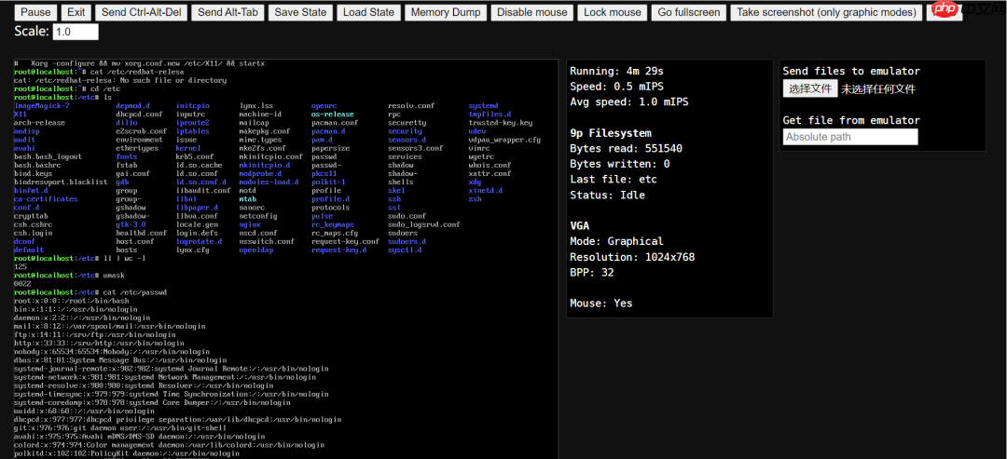Click the Load State button

368,12
